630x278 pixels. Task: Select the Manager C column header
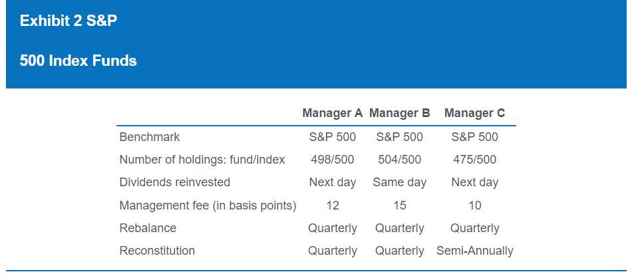474,113
